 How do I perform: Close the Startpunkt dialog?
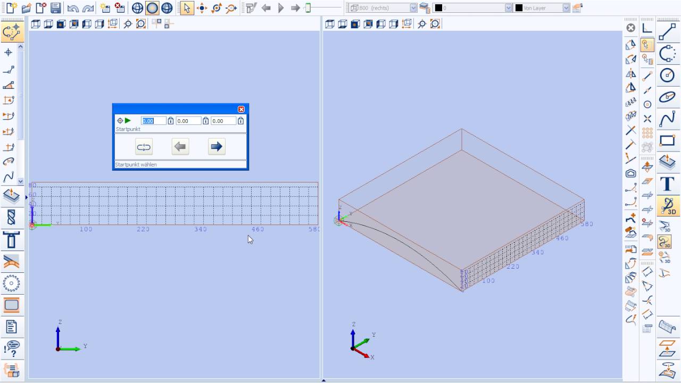pos(241,109)
